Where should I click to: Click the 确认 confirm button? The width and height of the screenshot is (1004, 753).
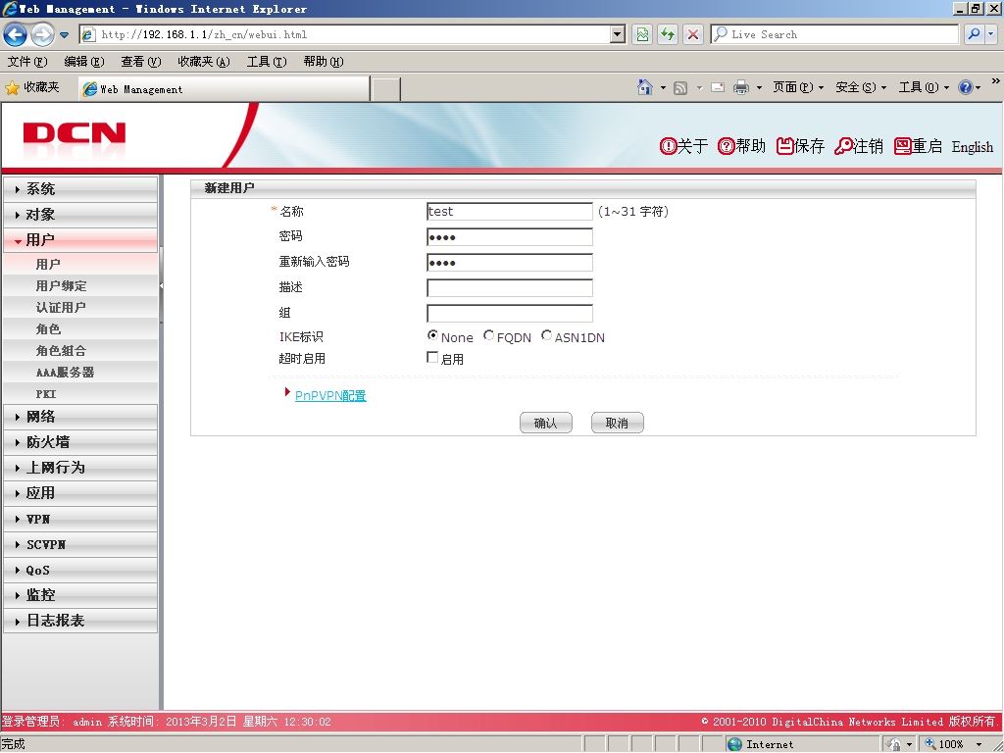click(545, 423)
